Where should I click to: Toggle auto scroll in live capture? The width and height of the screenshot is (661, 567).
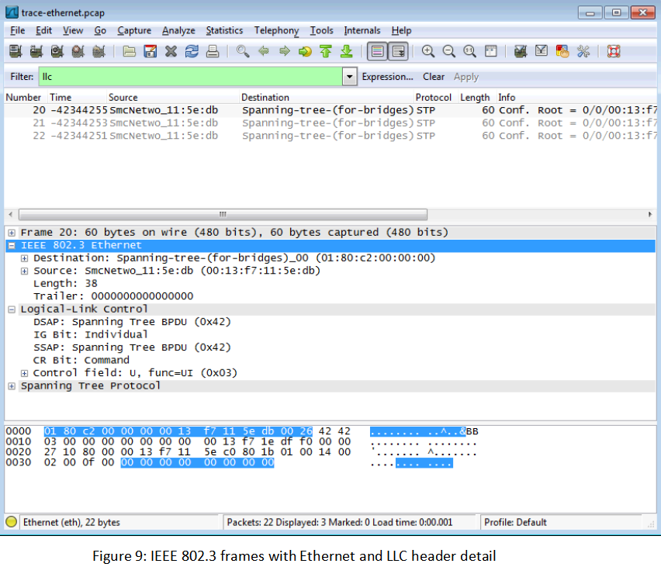click(x=398, y=51)
